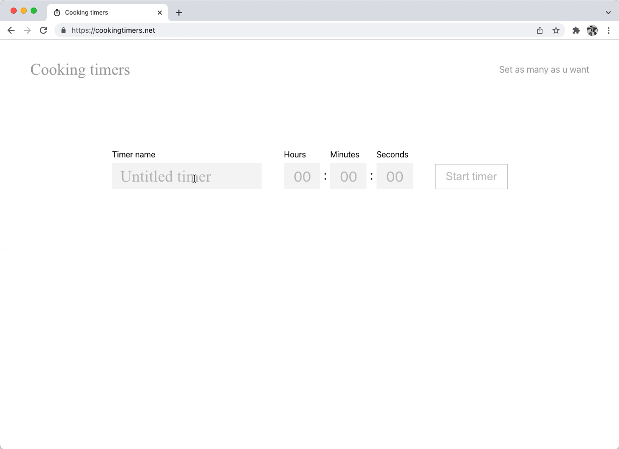The image size is (619, 449).
Task: Click the back navigation arrow
Action: (11, 30)
